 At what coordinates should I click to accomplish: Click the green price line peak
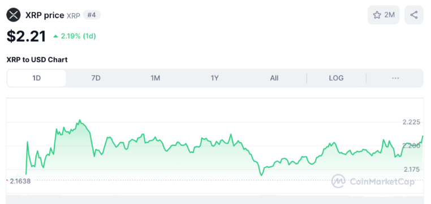[80, 120]
